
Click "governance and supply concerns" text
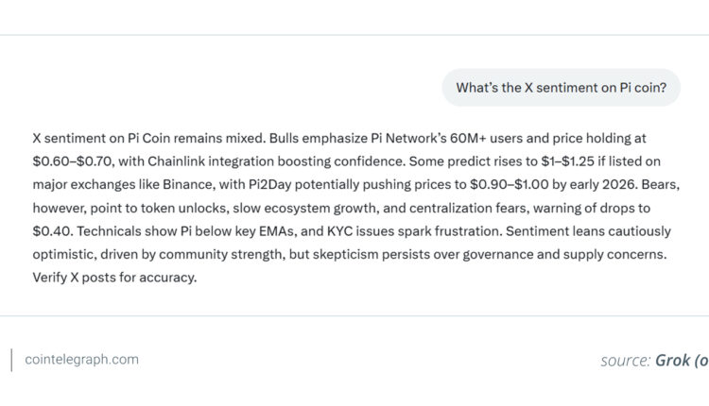[553, 255]
